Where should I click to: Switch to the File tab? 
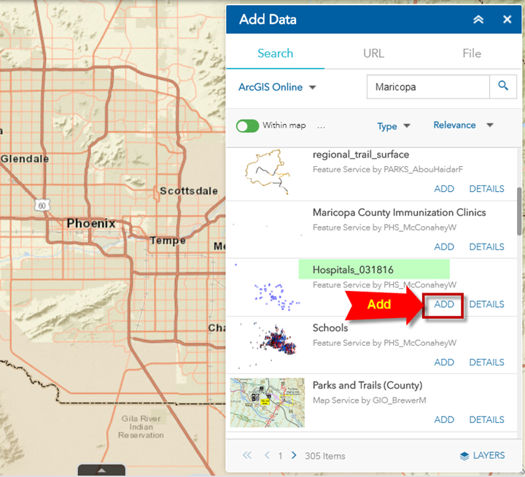[x=472, y=53]
